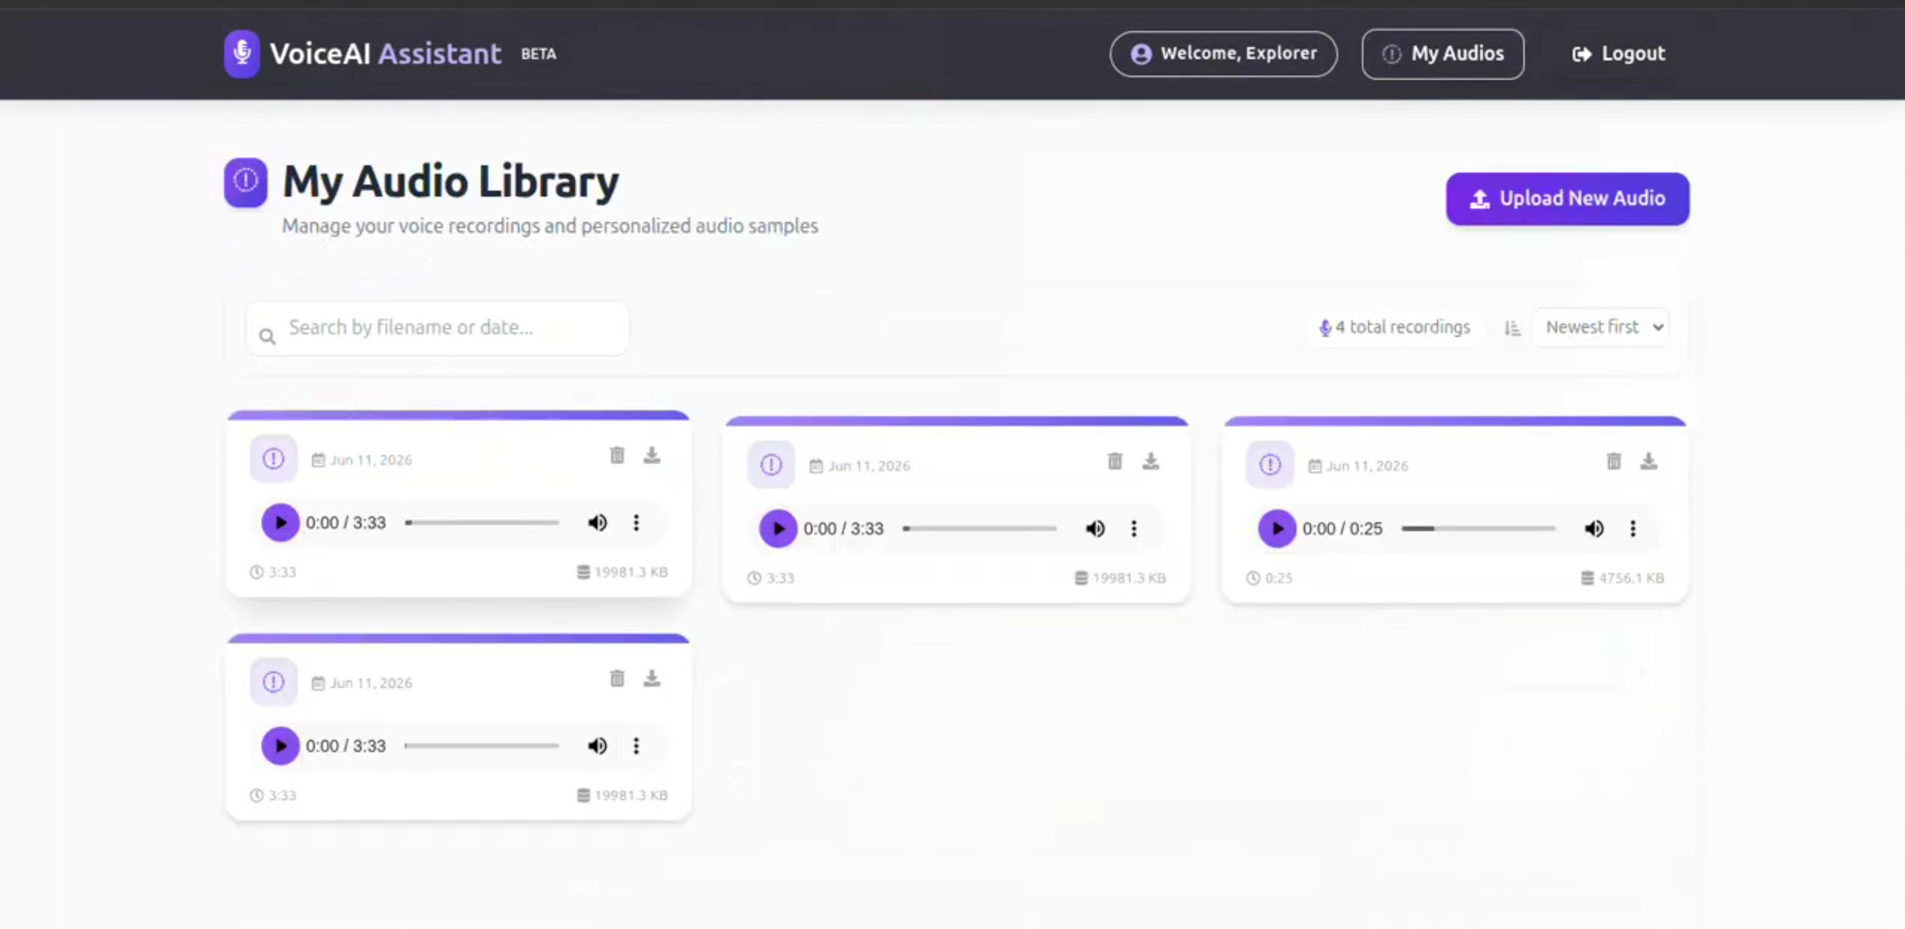Click the seek slider on second recording card
This screenshot has width=1905, height=929.
click(980, 528)
